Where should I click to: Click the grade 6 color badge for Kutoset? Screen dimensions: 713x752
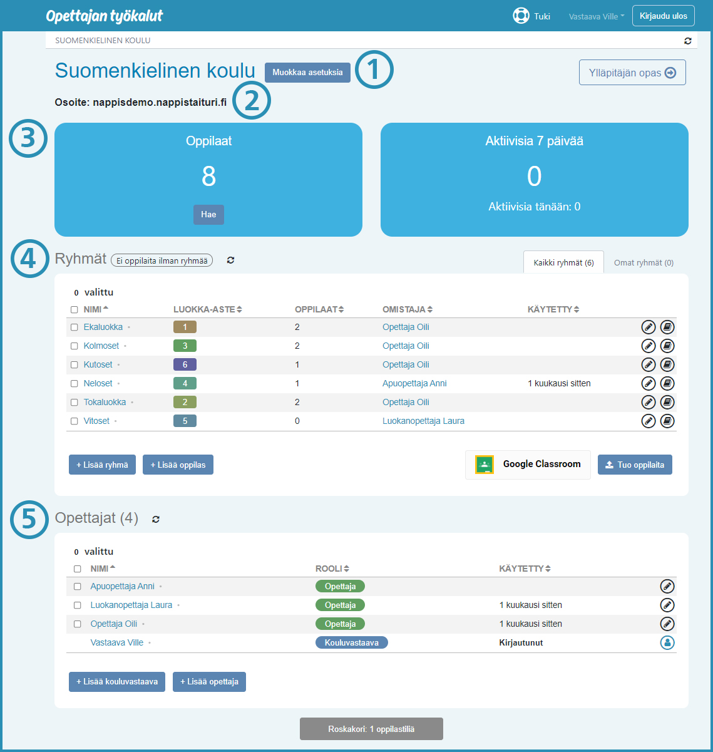pyautogui.click(x=185, y=364)
